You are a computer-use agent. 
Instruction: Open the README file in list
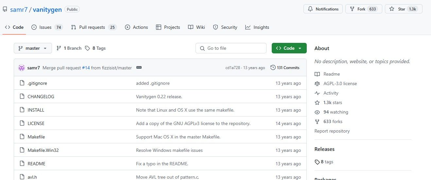37,164
